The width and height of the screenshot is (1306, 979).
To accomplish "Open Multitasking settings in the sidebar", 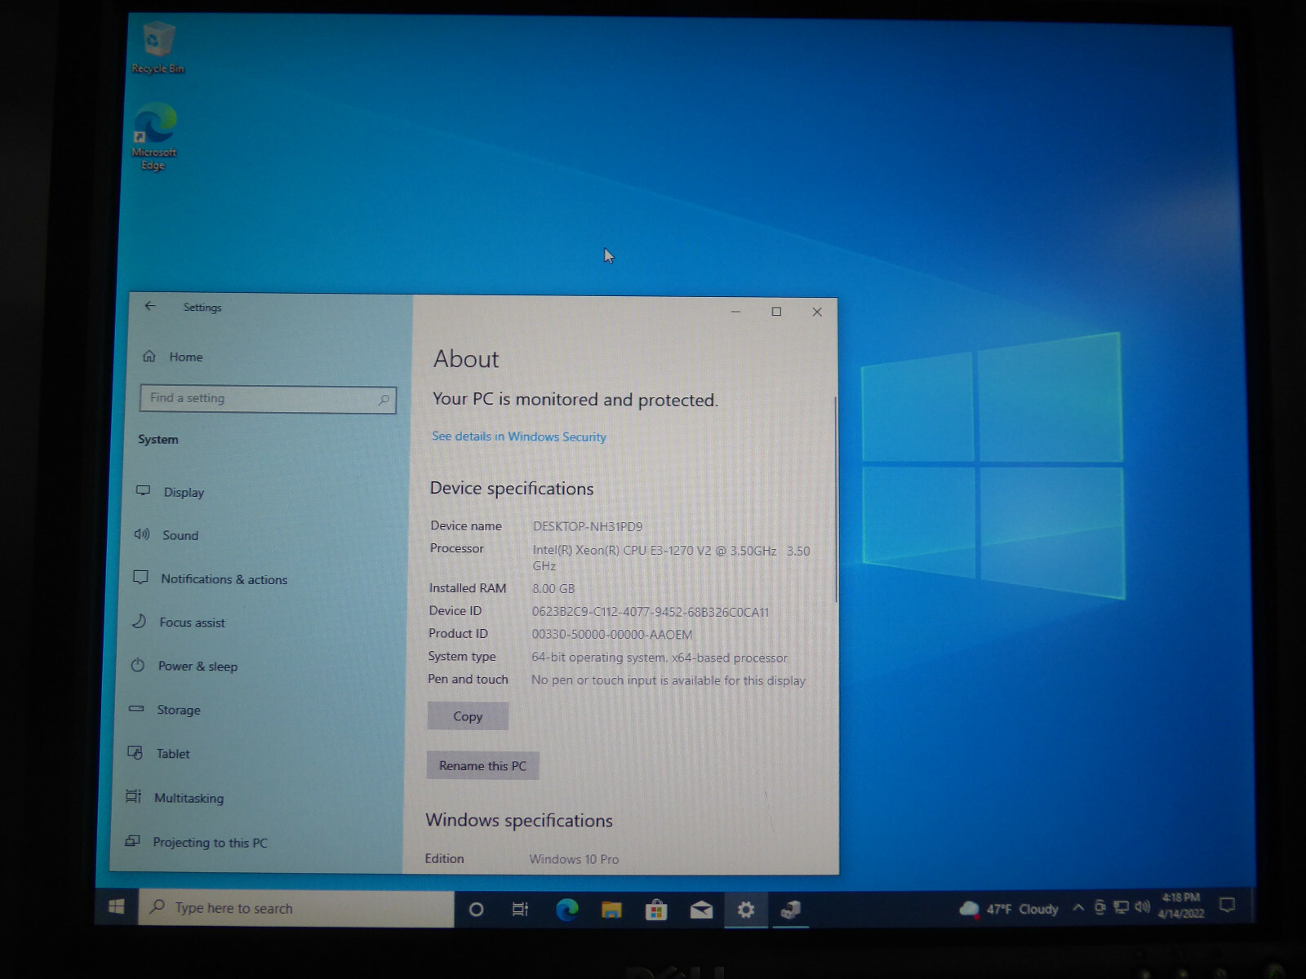I will point(175,797).
